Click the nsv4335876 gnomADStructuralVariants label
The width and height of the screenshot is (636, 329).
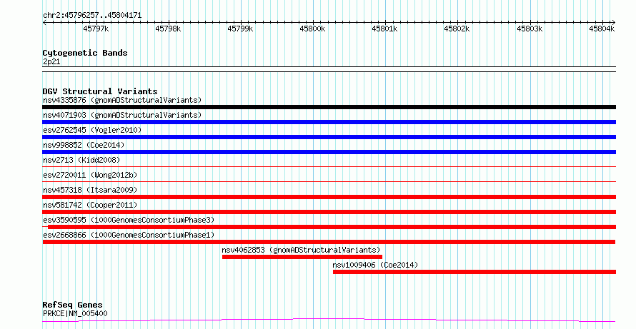coord(122,100)
